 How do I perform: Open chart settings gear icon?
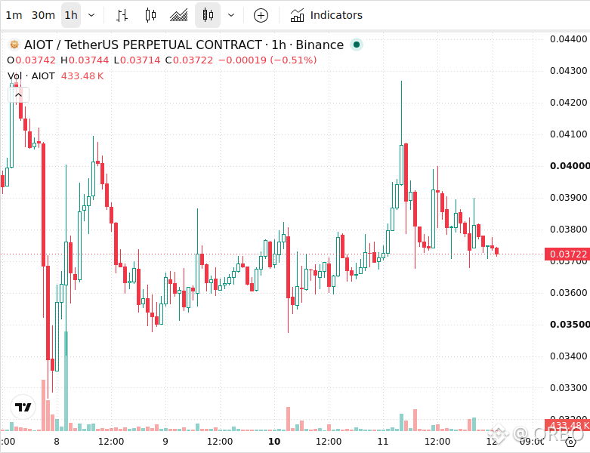(571, 442)
